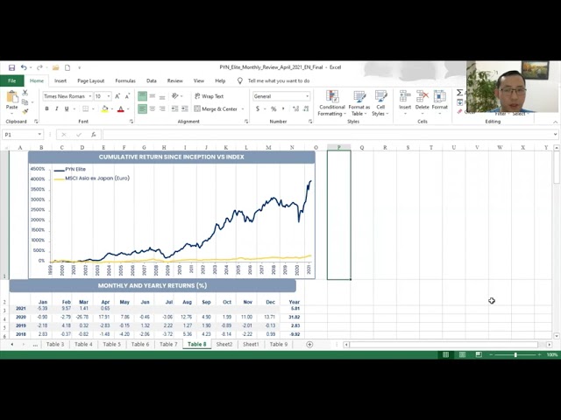Viewport: 561px width, 420px height.
Task: Toggle underline formatting
Action: pos(67,108)
